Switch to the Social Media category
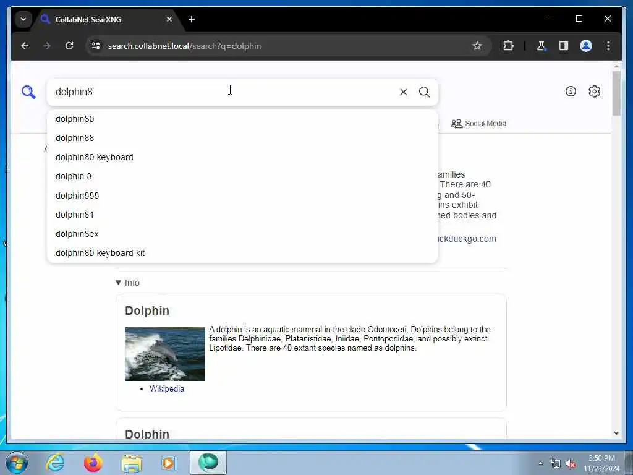 (x=478, y=124)
